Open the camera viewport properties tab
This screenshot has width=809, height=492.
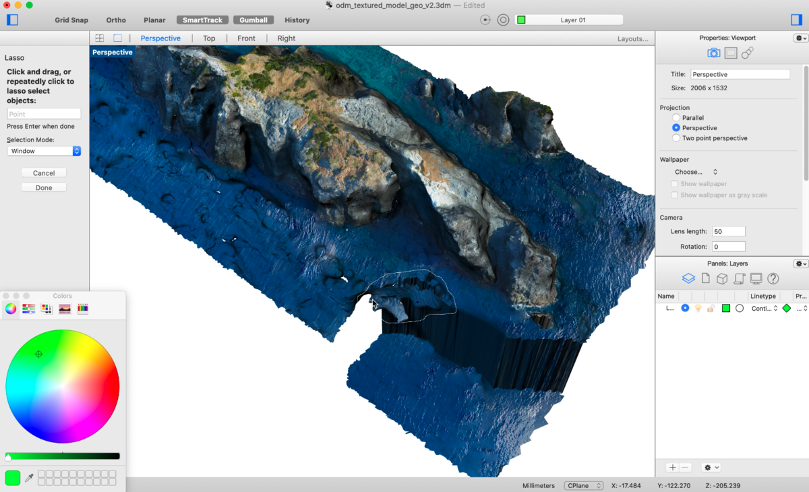(713, 53)
